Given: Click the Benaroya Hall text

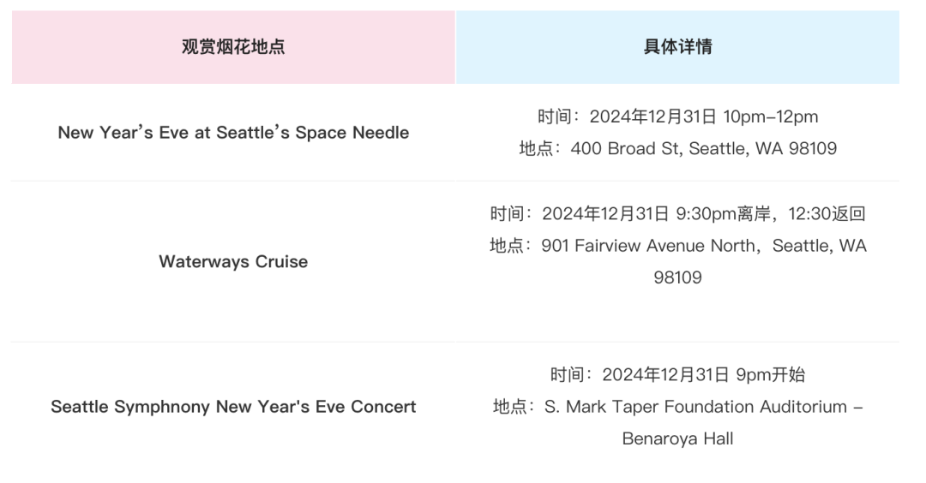Looking at the screenshot, I should point(677,438).
